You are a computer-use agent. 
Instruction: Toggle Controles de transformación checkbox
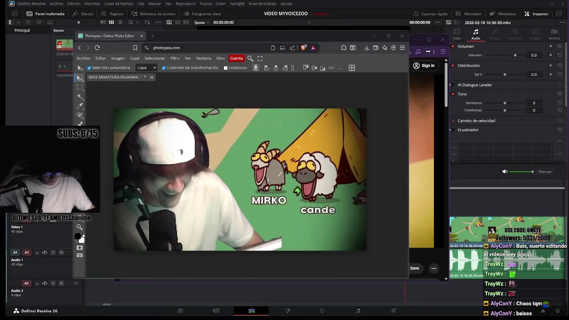click(x=164, y=68)
